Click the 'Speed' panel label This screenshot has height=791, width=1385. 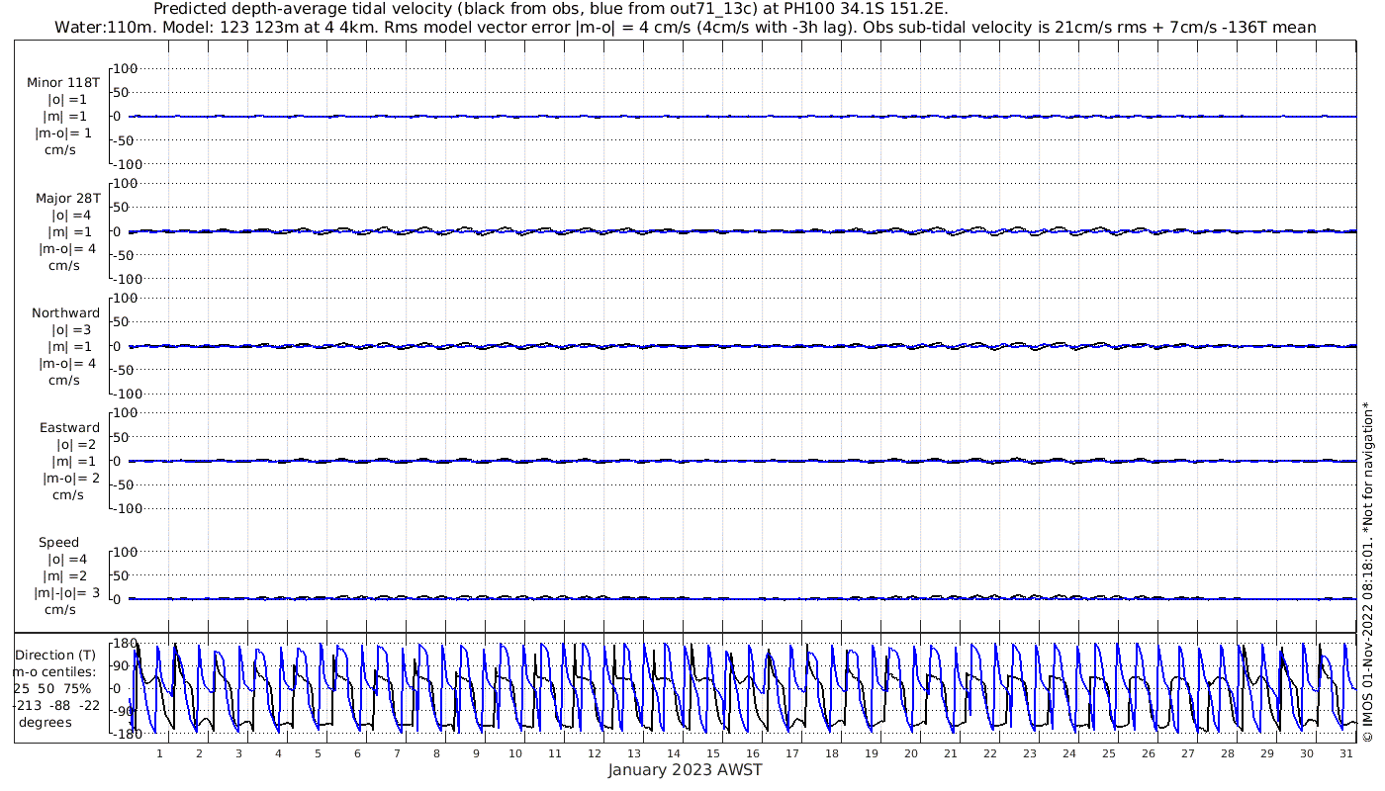point(58,543)
